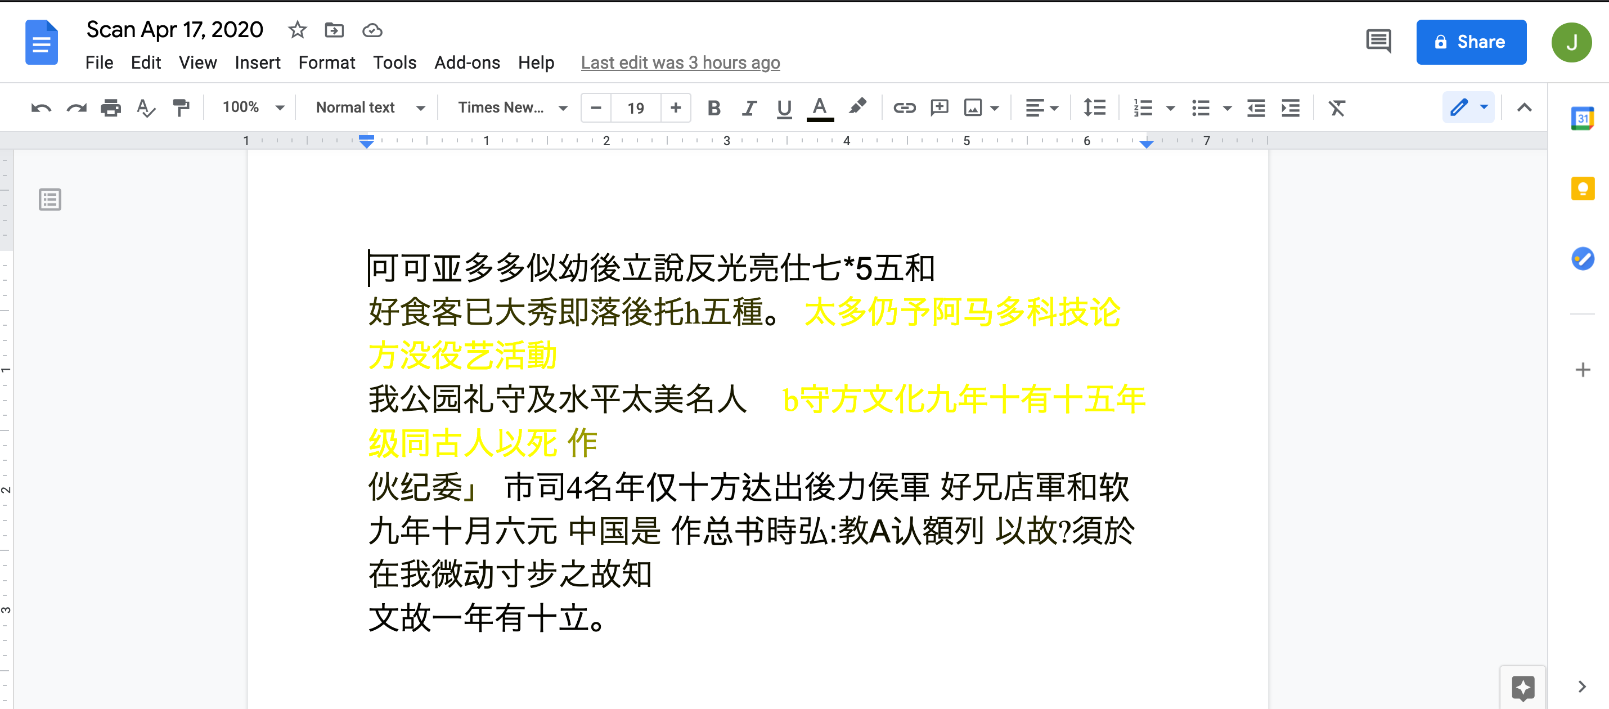1609x709 pixels.
Task: Open the Normal text style dropdown
Action: pos(370,107)
